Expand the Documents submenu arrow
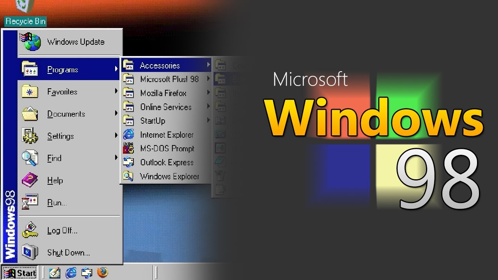The width and height of the screenshot is (498, 280). [116, 114]
